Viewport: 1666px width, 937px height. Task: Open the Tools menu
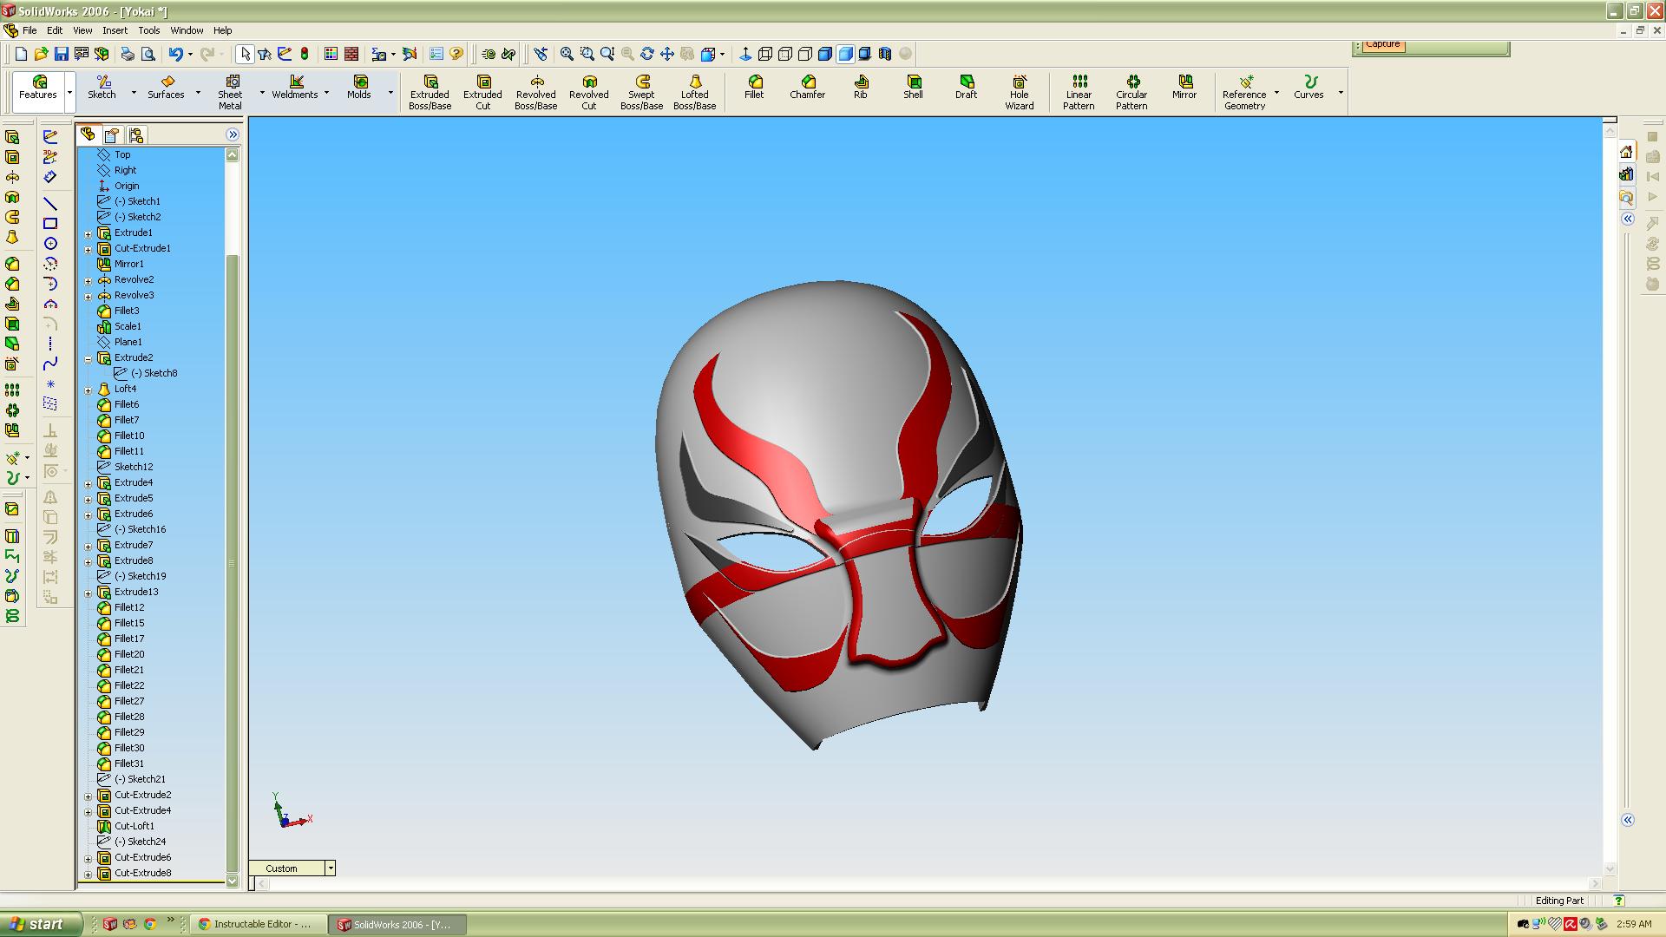pyautogui.click(x=149, y=30)
